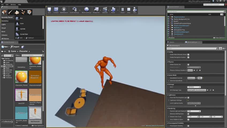Open Level Lighting Quality dropdown
227x128 pixels.
pyautogui.click(x=194, y=103)
